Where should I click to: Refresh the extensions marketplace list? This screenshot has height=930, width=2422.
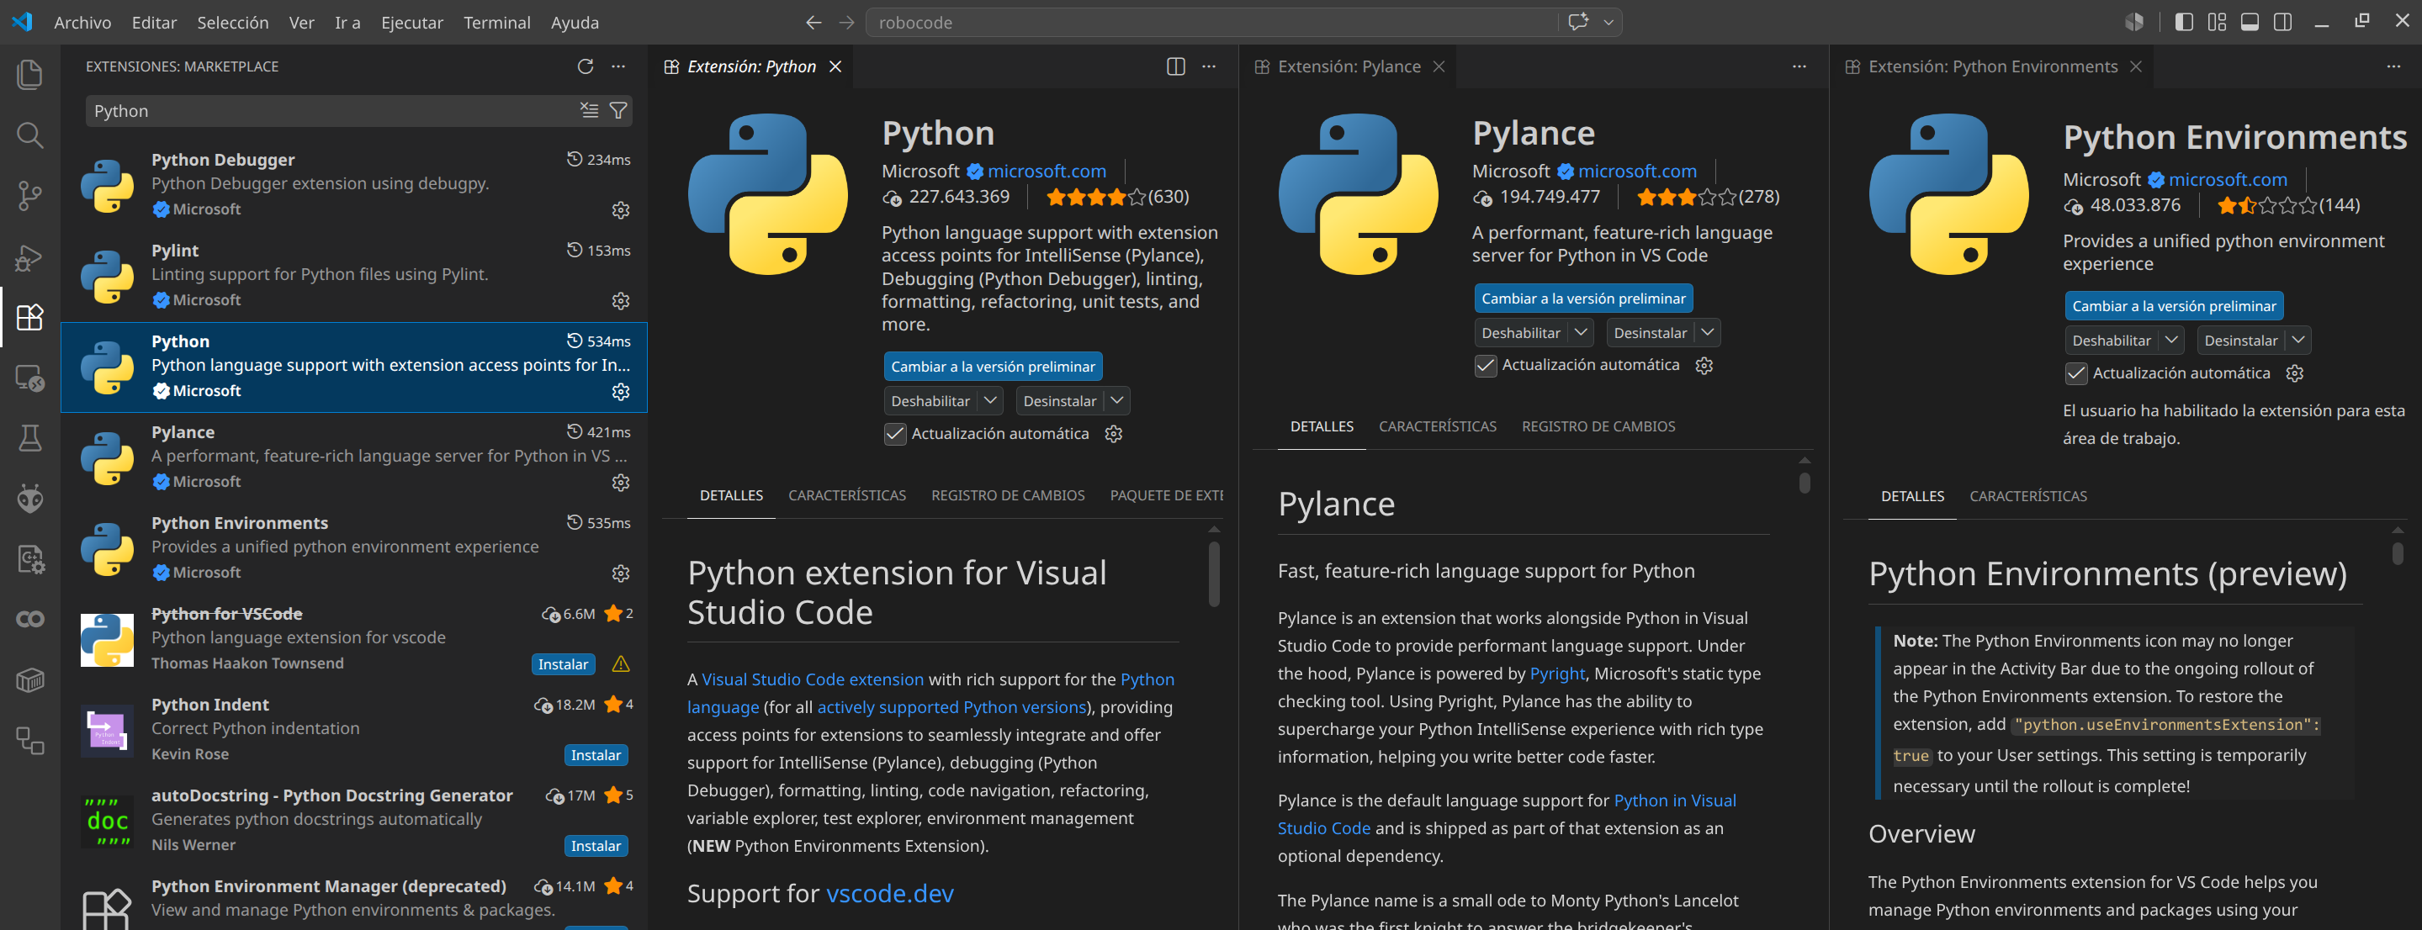tap(585, 66)
